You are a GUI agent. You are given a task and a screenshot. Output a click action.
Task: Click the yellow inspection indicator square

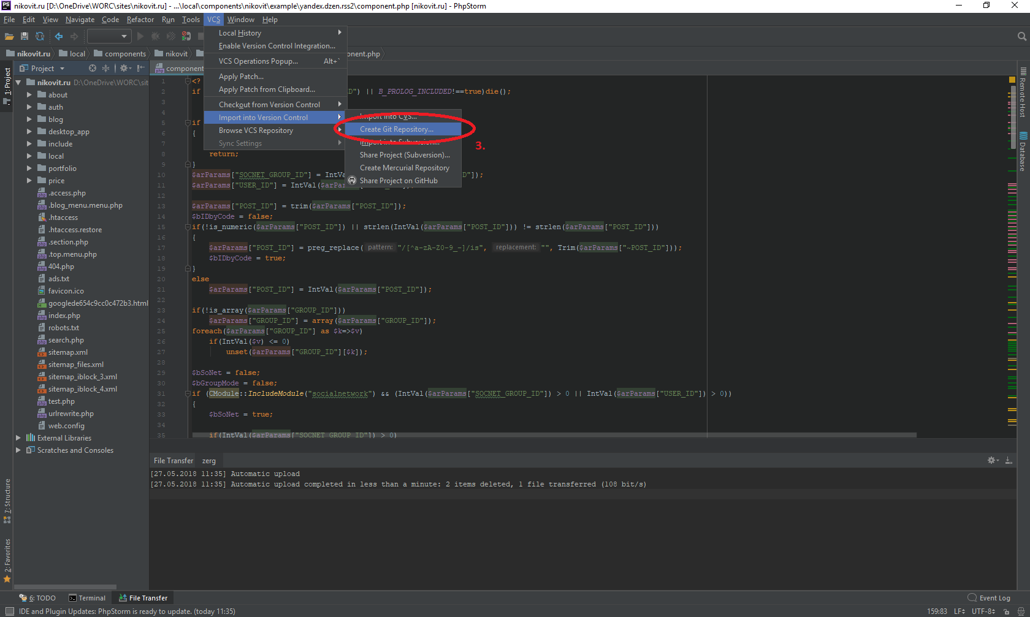pyautogui.click(x=1012, y=80)
